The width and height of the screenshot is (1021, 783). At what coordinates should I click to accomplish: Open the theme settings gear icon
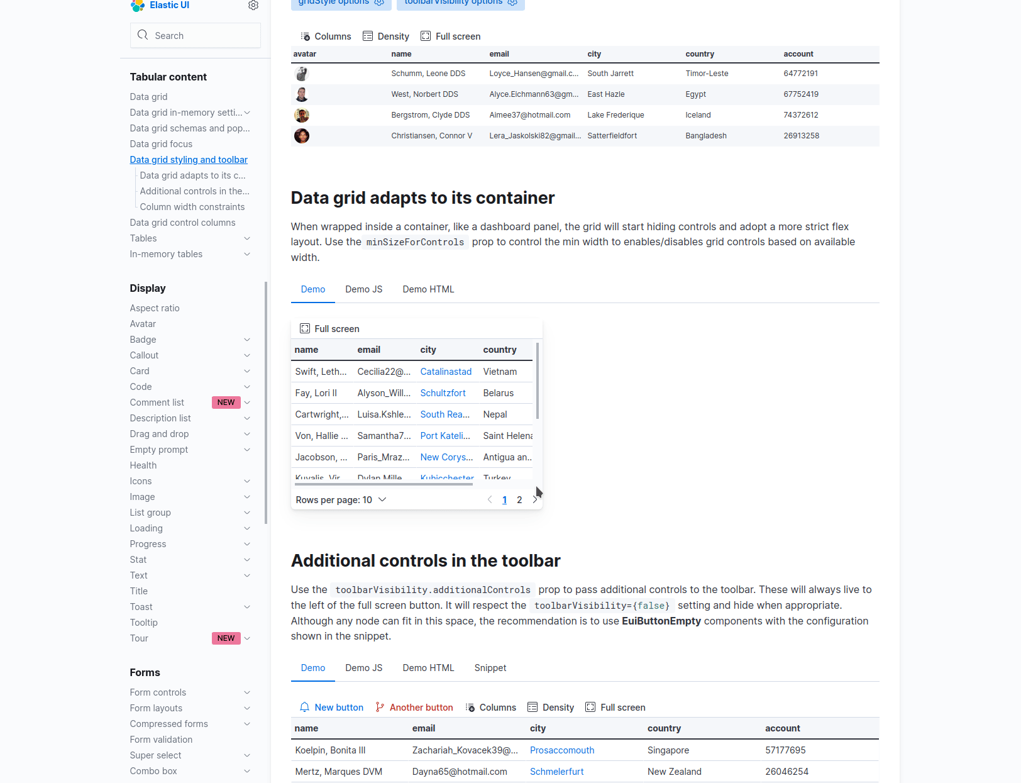253,6
